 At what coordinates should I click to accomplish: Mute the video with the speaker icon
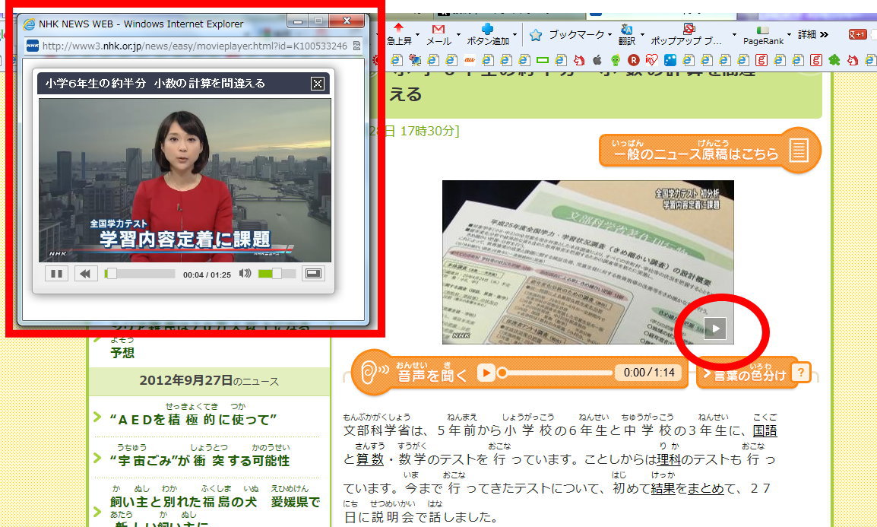pyautogui.click(x=245, y=274)
